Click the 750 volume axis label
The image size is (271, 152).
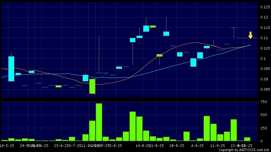tap(263, 102)
